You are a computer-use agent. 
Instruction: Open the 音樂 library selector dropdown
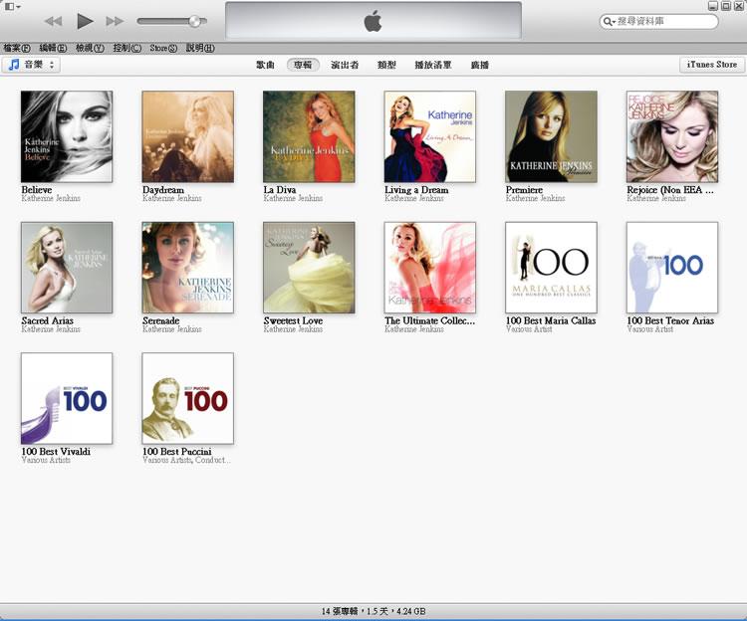click(31, 65)
